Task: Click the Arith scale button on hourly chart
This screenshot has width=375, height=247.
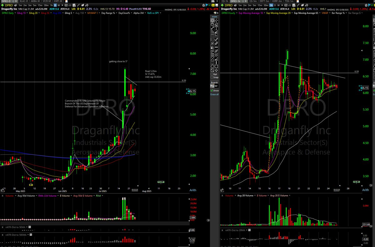Action: (x=365, y=190)
